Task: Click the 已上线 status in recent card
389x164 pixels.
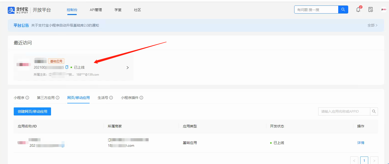Action: tap(79, 67)
